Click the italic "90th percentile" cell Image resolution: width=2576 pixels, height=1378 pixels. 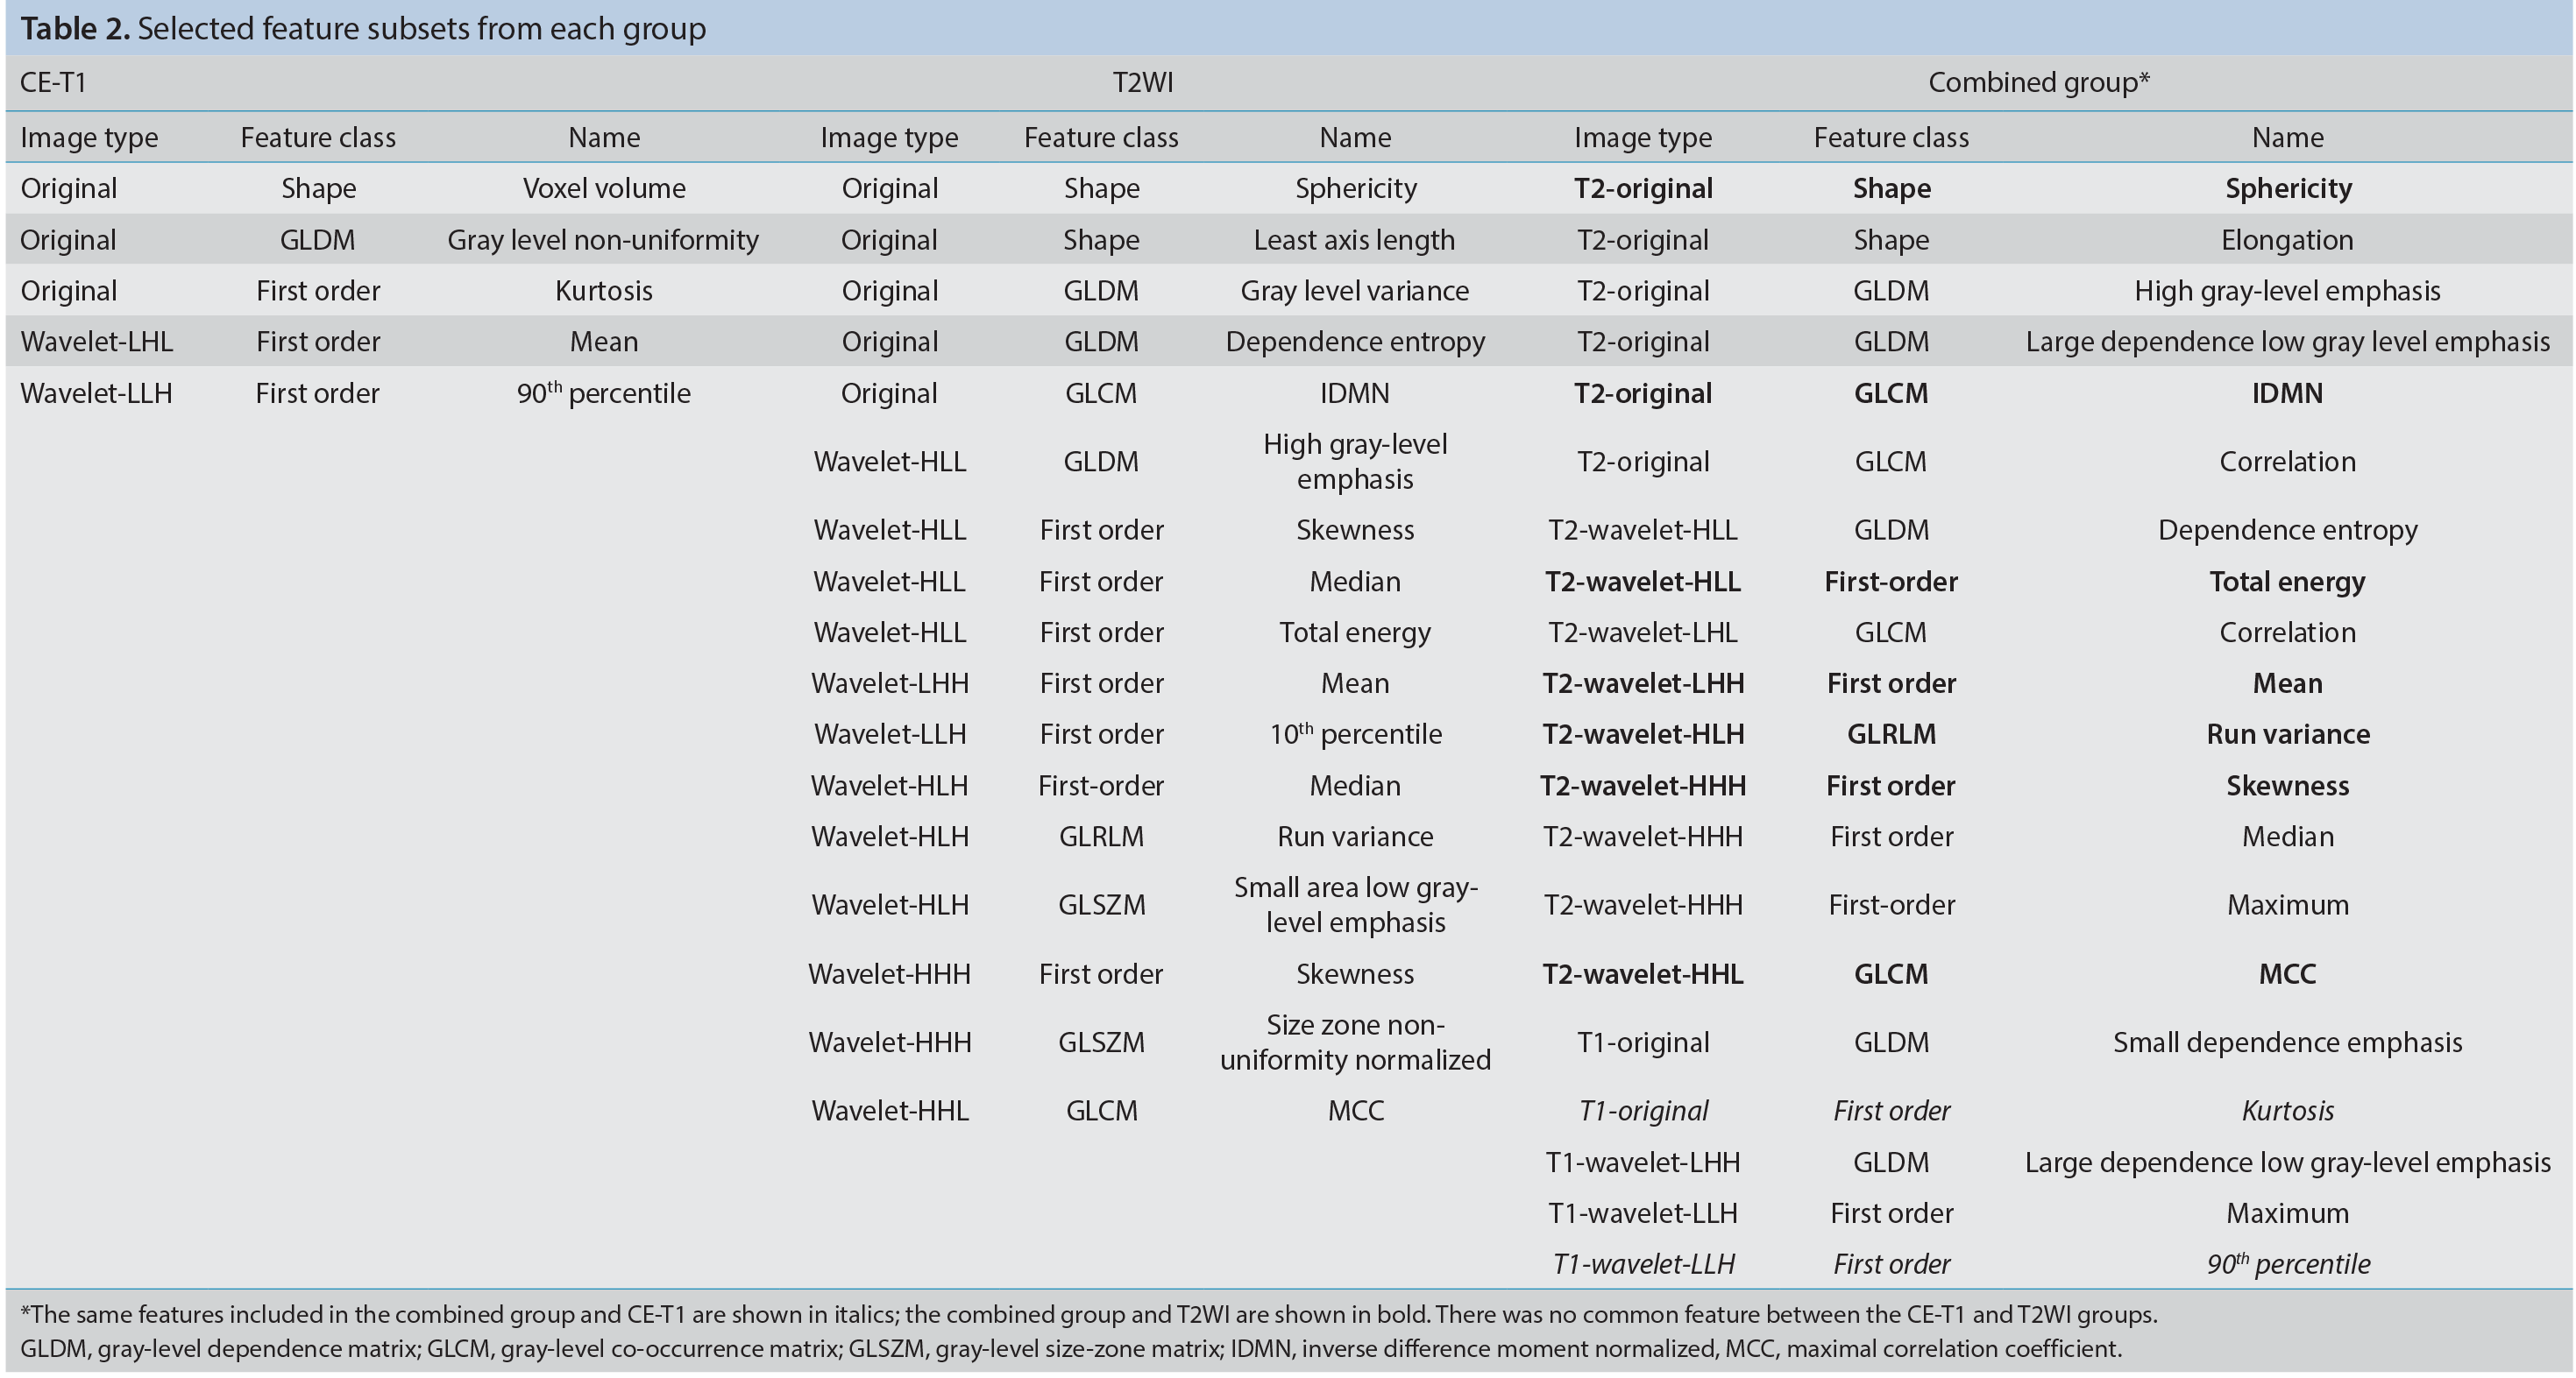tap(2288, 1263)
